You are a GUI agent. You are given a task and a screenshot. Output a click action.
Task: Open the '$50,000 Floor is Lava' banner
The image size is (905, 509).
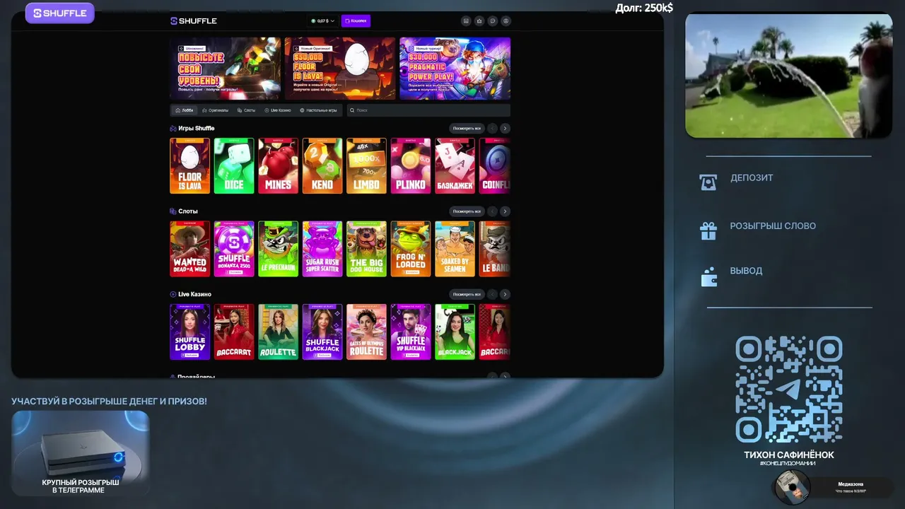point(340,69)
